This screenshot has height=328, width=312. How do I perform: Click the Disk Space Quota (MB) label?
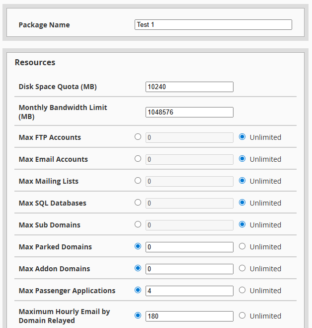[58, 87]
